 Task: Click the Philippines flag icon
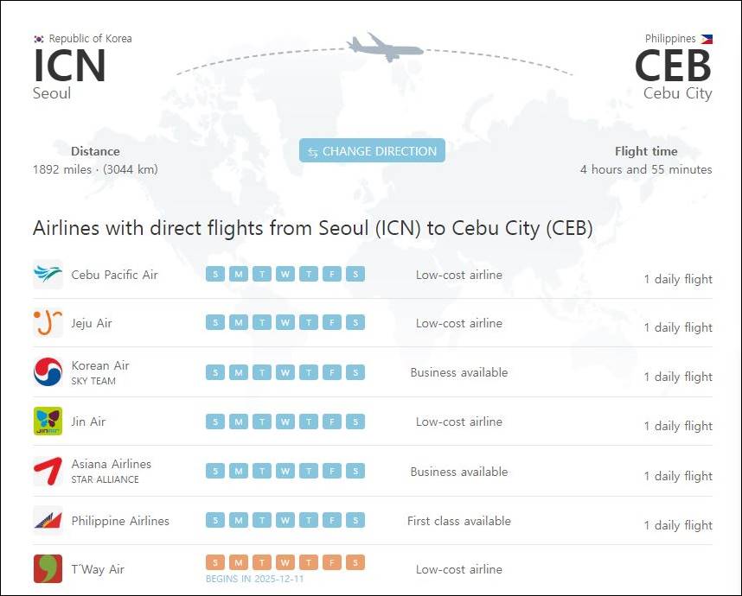pos(707,39)
